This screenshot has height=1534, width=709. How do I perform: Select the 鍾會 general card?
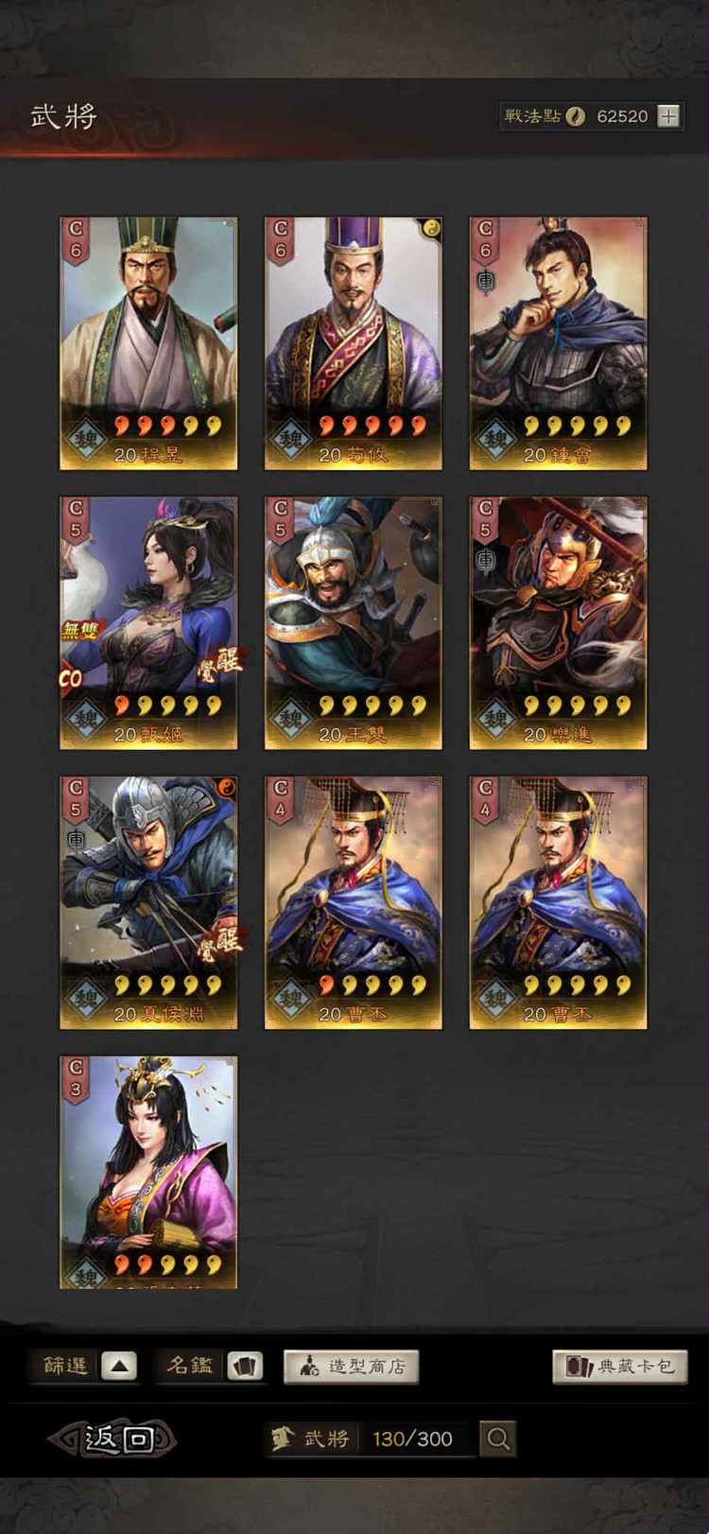[x=559, y=343]
